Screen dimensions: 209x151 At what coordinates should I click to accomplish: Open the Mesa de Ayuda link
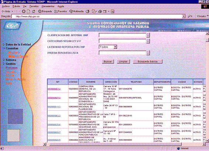coord(16,79)
